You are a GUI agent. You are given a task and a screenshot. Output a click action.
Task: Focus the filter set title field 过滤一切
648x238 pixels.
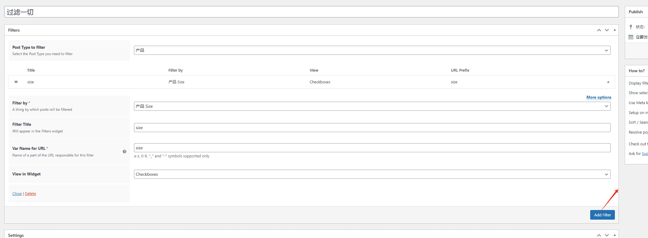(x=311, y=12)
